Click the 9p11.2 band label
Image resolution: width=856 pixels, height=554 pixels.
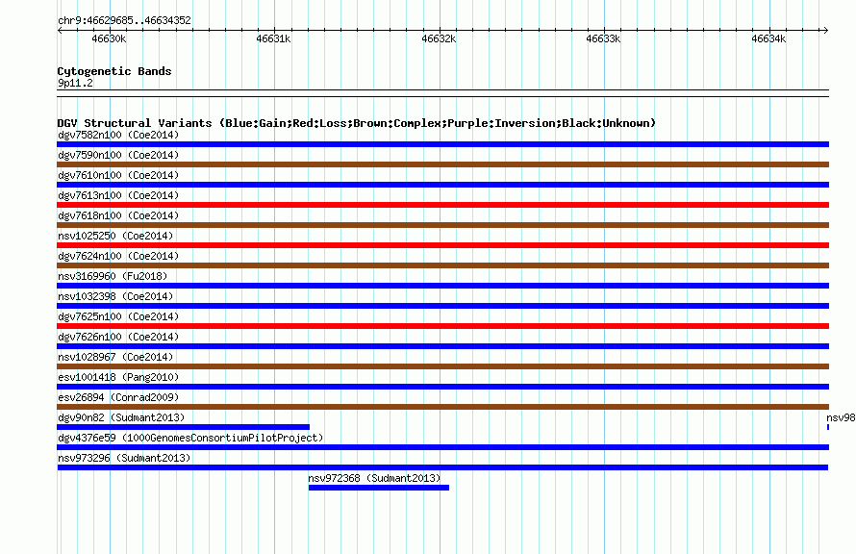[x=75, y=83]
